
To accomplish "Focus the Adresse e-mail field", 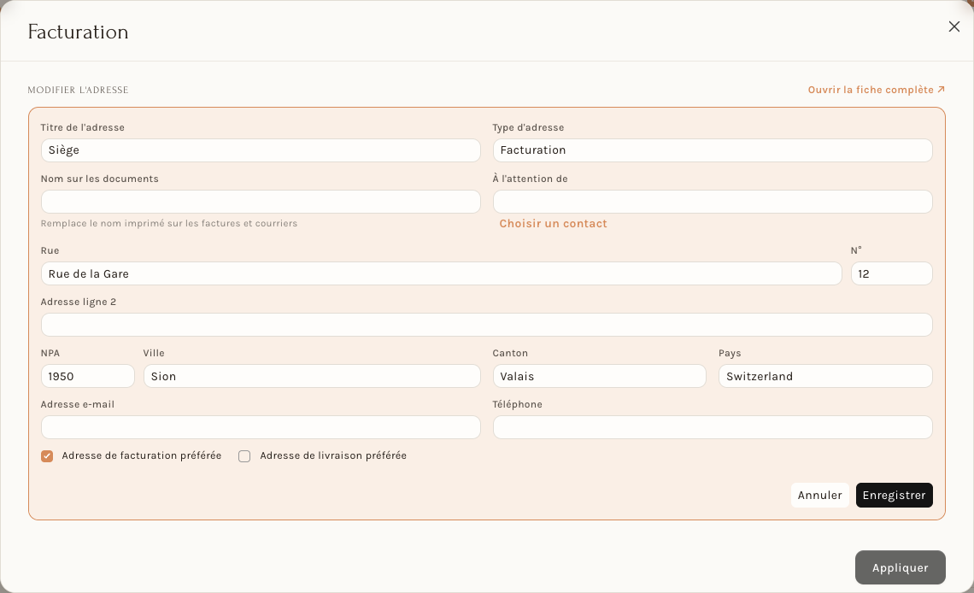I will click(261, 427).
